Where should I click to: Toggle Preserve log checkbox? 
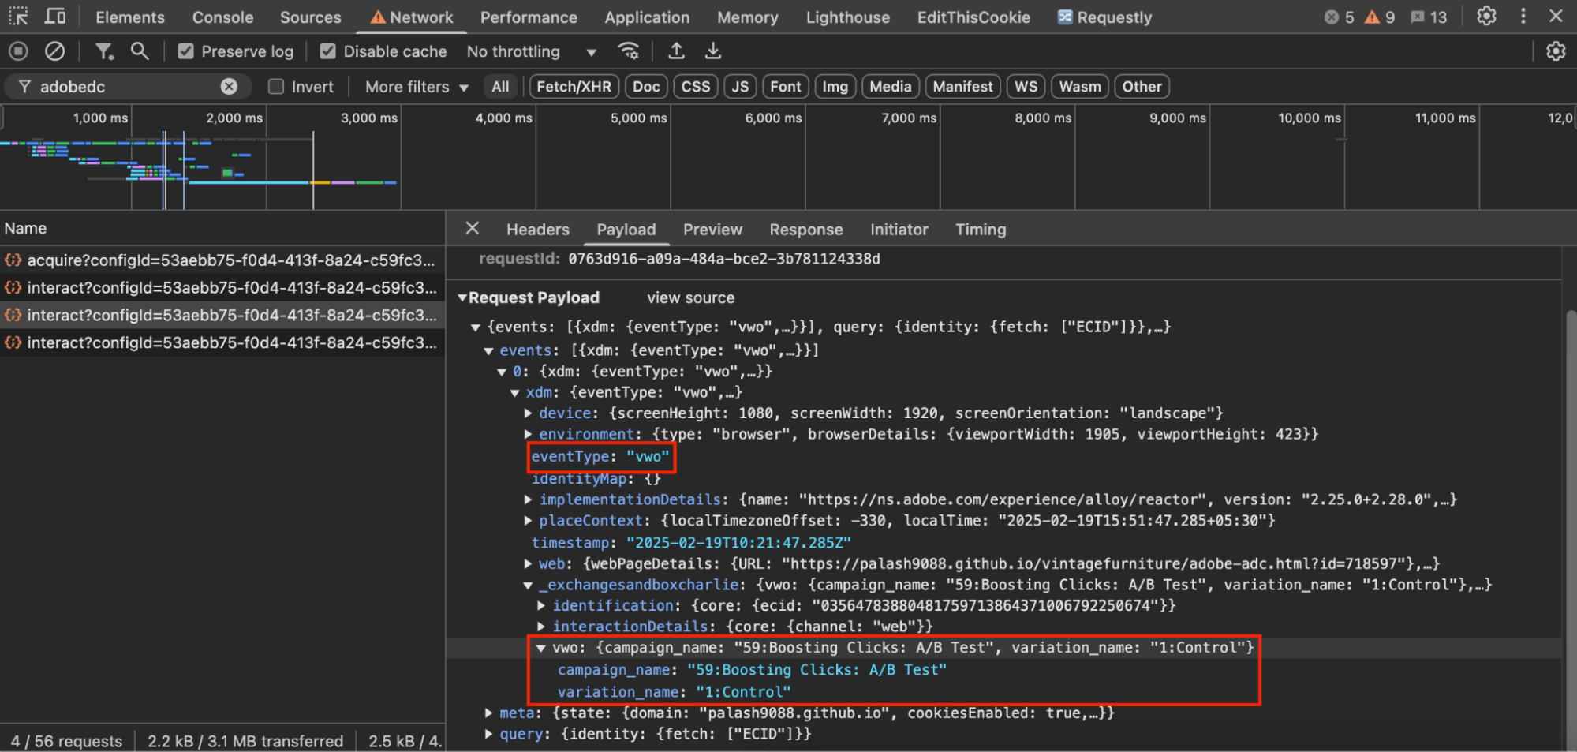click(x=186, y=51)
